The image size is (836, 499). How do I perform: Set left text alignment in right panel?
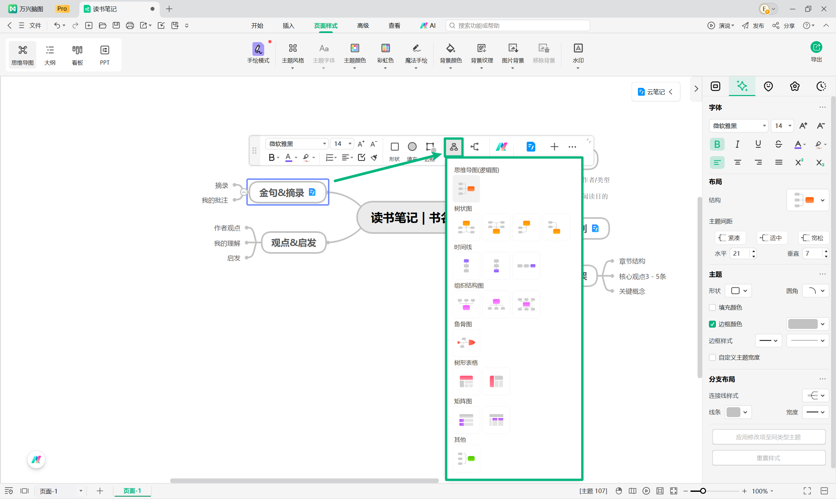[717, 162]
